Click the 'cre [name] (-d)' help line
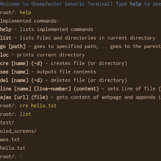The width and height of the screenshot is (161, 161). [64, 63]
